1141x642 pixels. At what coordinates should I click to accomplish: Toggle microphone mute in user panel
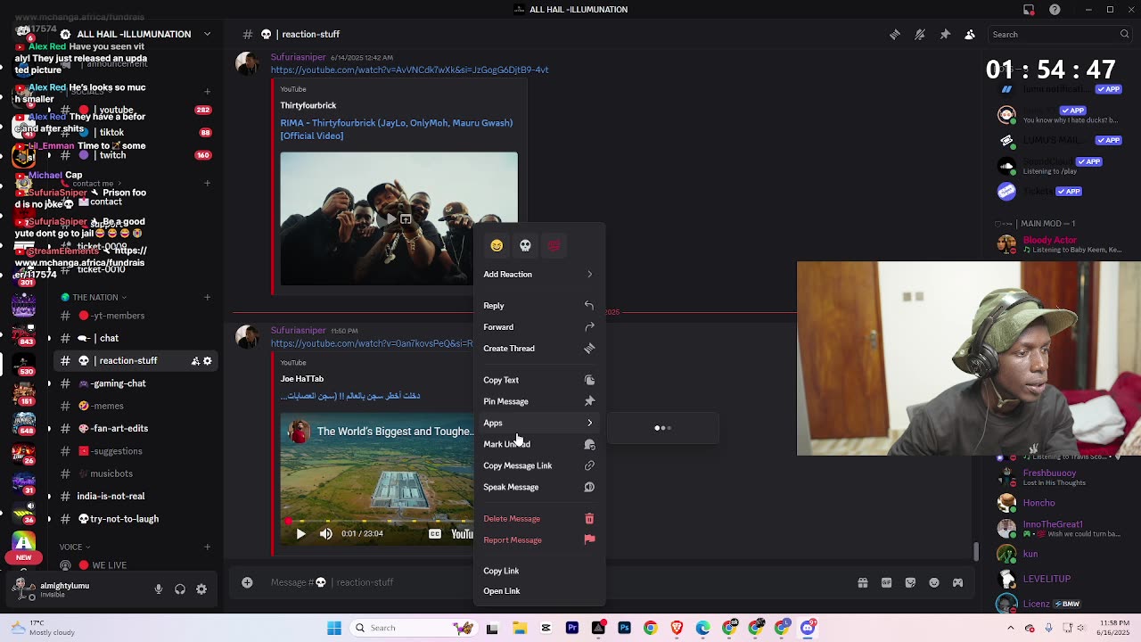click(x=159, y=589)
